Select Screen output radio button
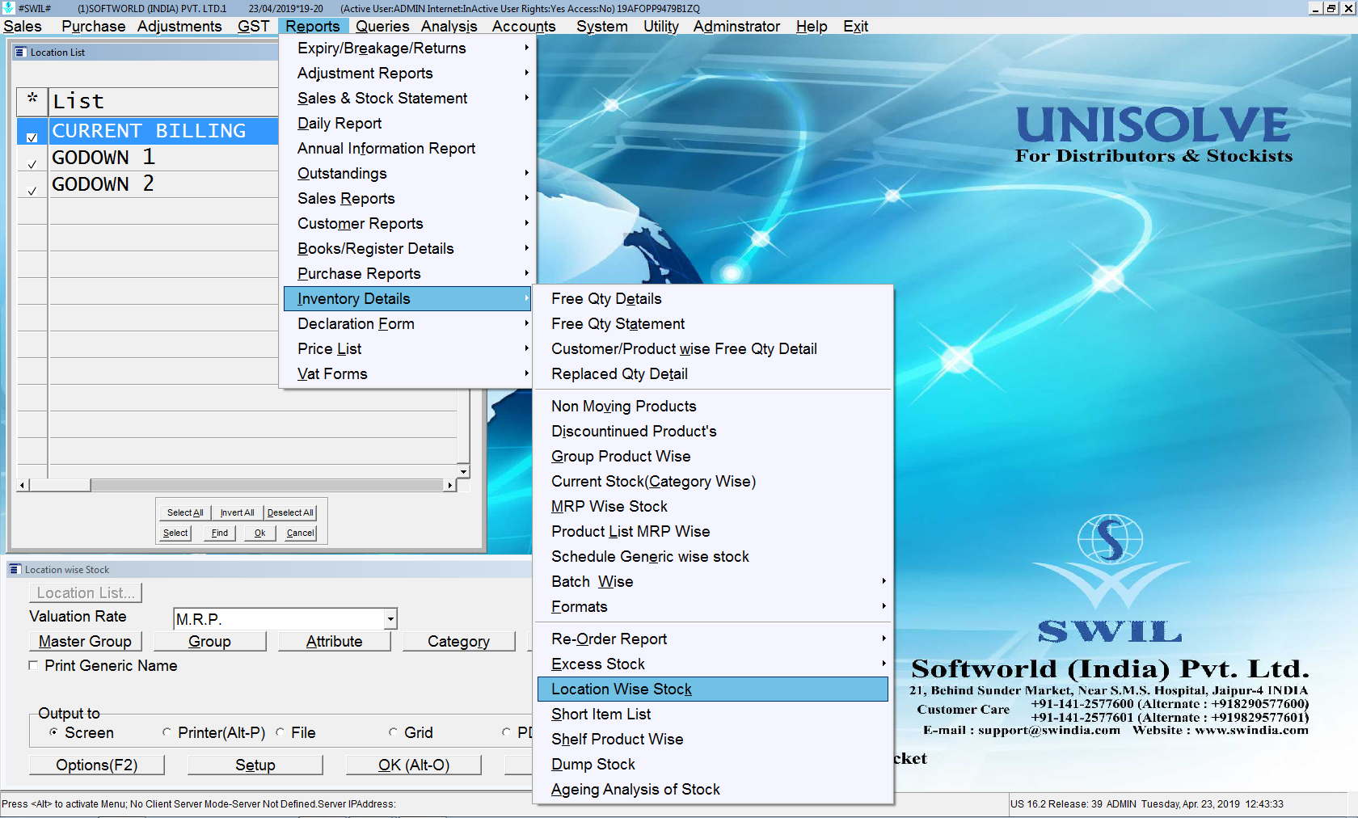 pos(53,732)
